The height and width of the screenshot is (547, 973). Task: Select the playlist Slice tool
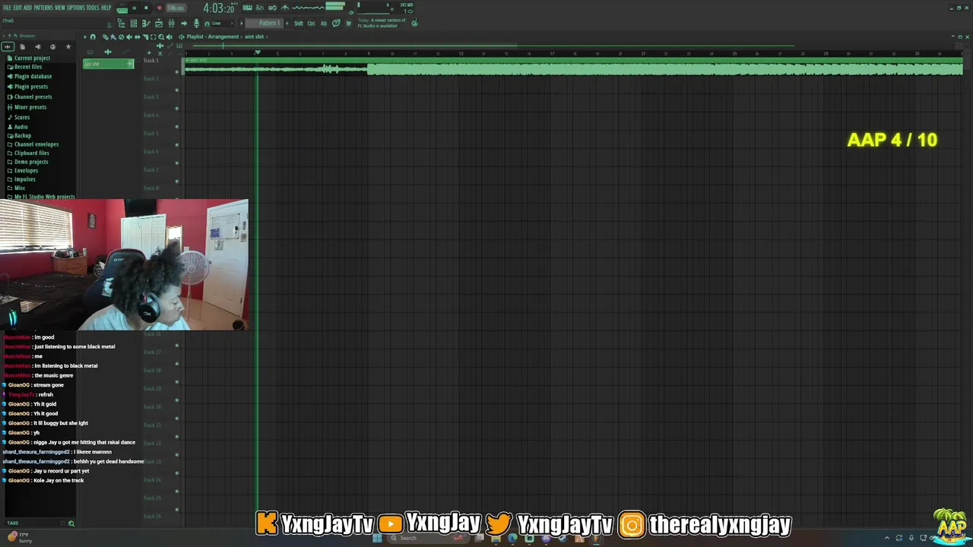(145, 36)
